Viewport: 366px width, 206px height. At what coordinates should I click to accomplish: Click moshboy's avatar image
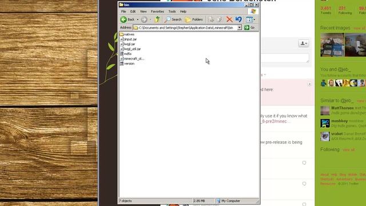(325, 123)
